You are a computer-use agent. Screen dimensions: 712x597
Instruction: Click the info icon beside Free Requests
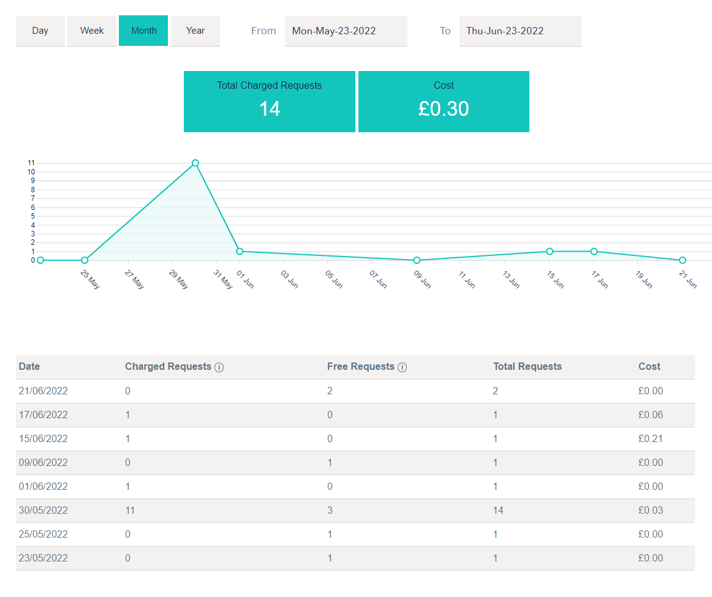pos(403,367)
